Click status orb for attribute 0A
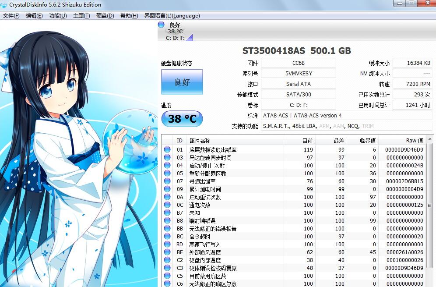The width and height of the screenshot is (436, 287). 167,197
